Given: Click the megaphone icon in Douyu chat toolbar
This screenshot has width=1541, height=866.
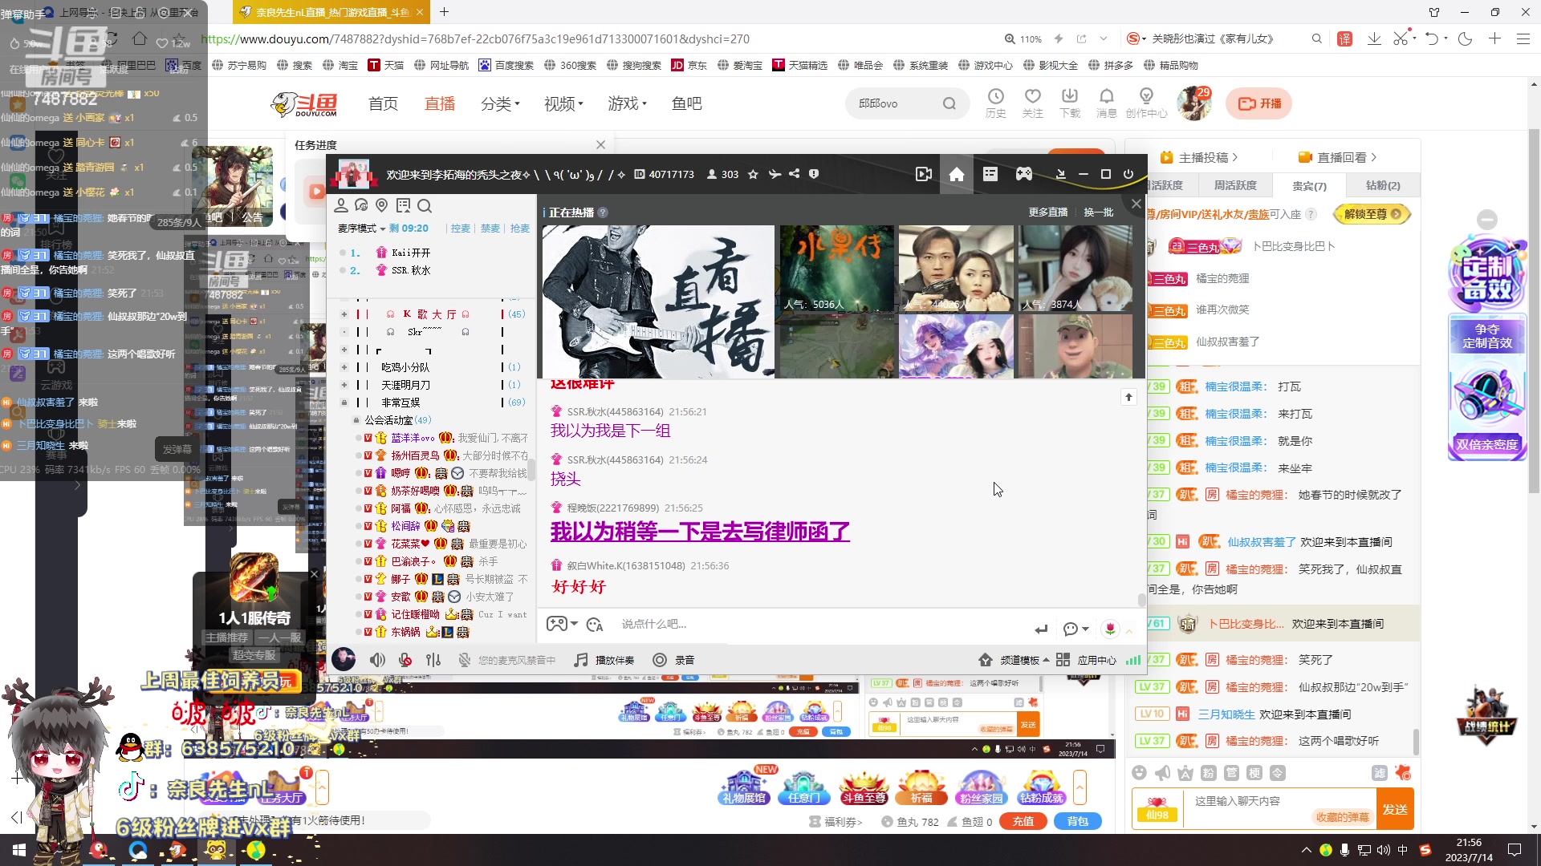Looking at the screenshot, I should tap(1162, 773).
